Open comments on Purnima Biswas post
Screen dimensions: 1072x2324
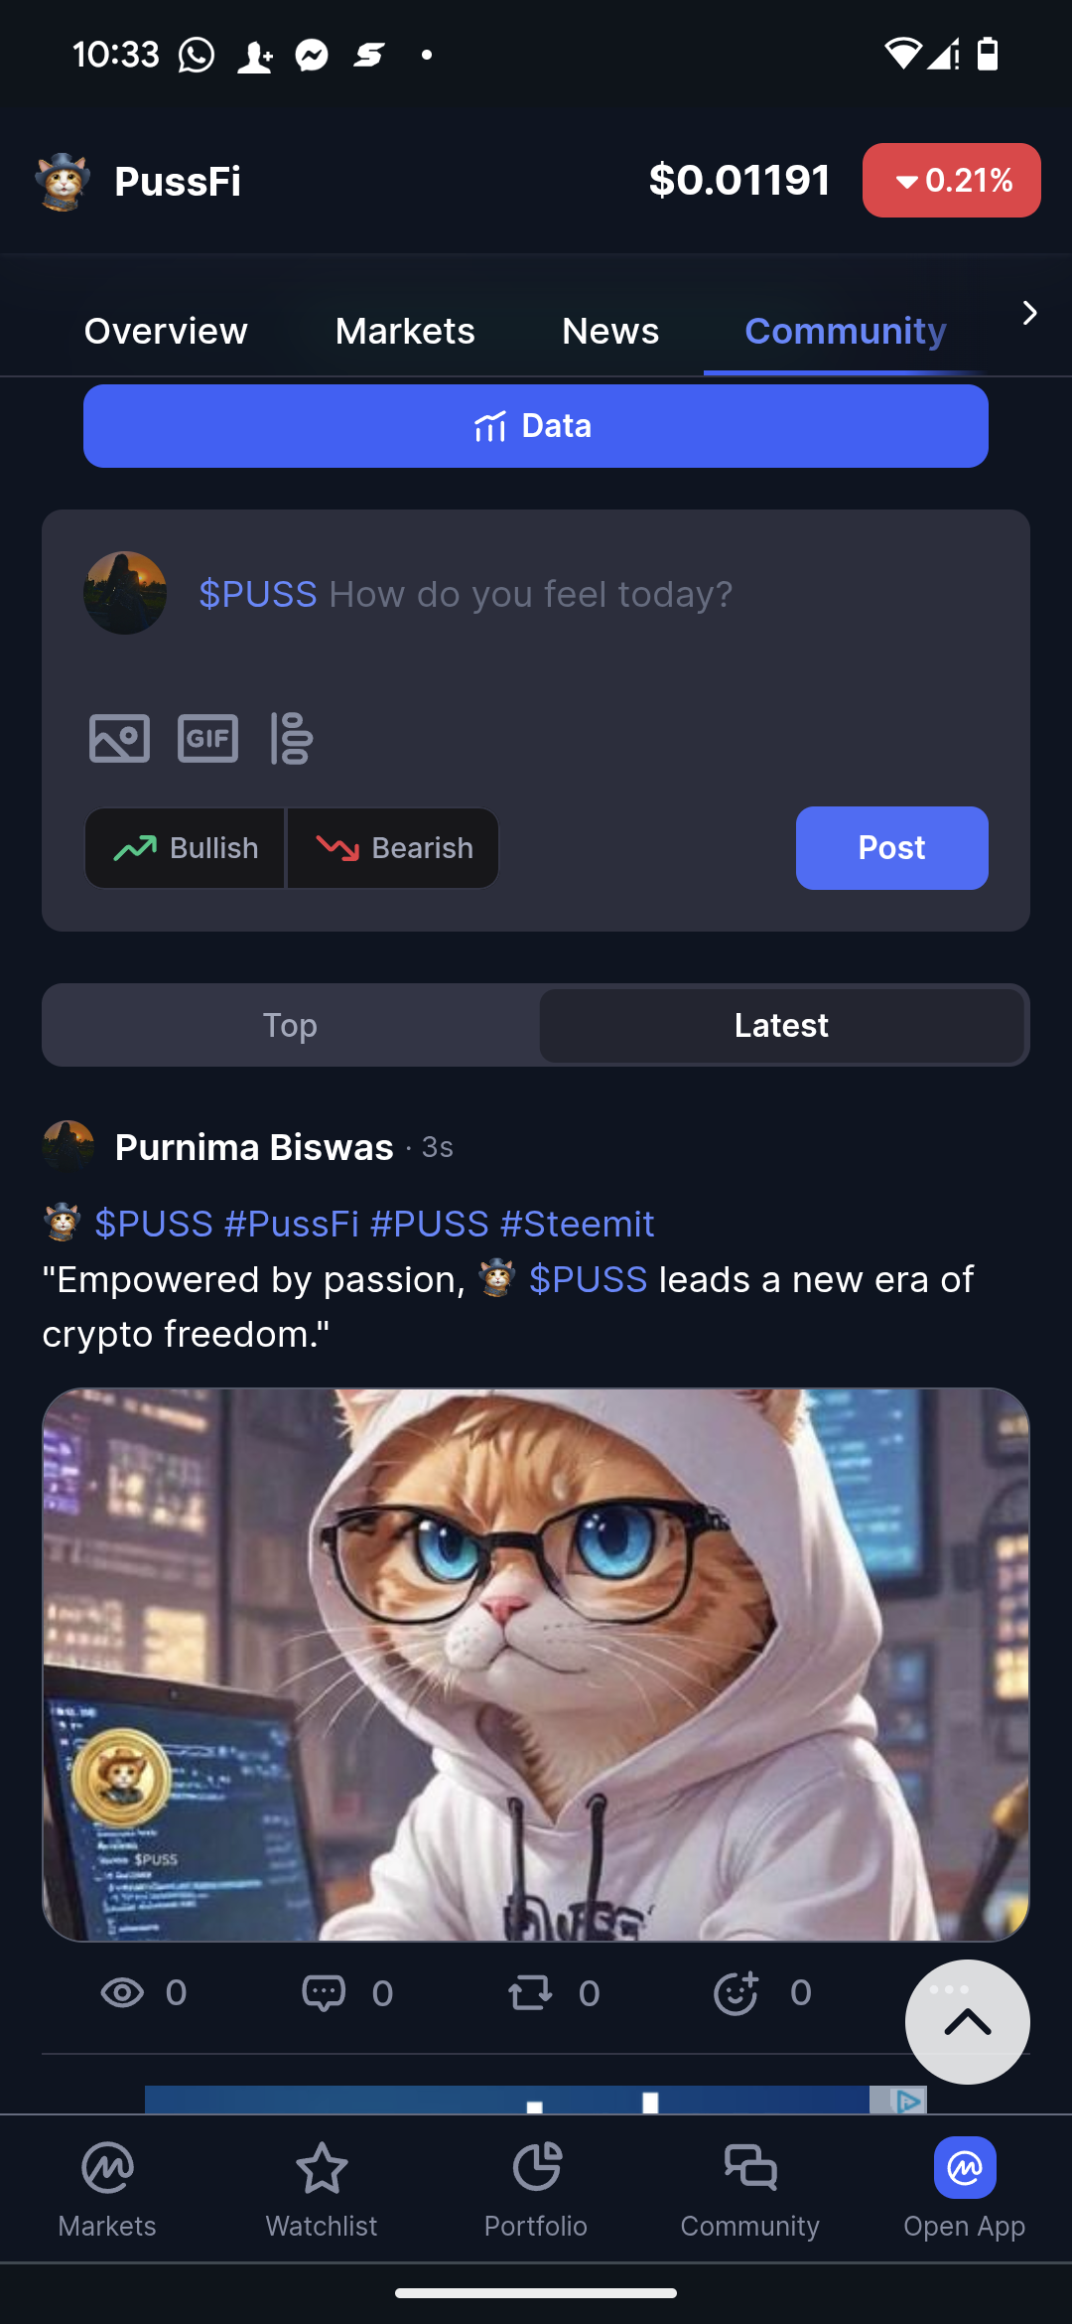click(x=324, y=1993)
